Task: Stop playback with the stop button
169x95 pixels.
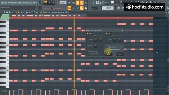Action: [53, 3]
